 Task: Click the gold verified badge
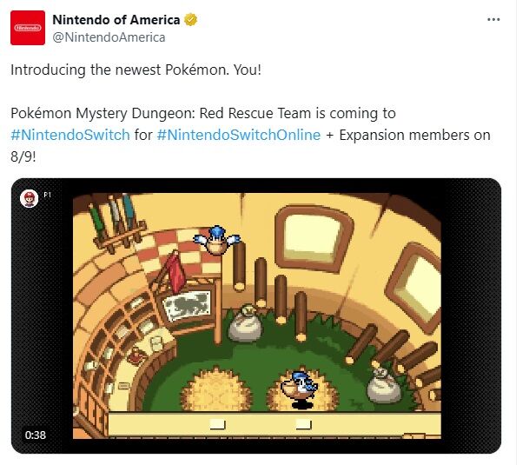pyautogui.click(x=190, y=20)
